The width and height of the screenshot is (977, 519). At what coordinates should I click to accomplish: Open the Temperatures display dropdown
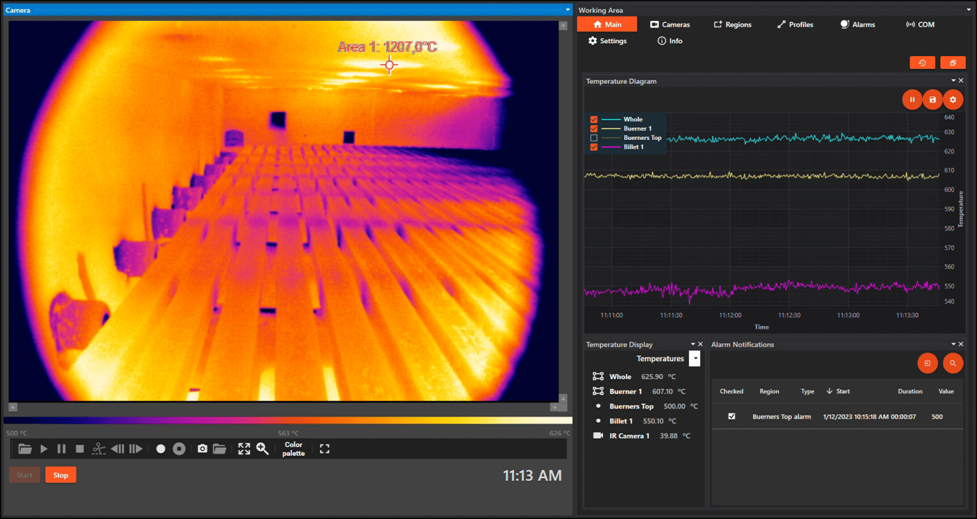tap(695, 358)
